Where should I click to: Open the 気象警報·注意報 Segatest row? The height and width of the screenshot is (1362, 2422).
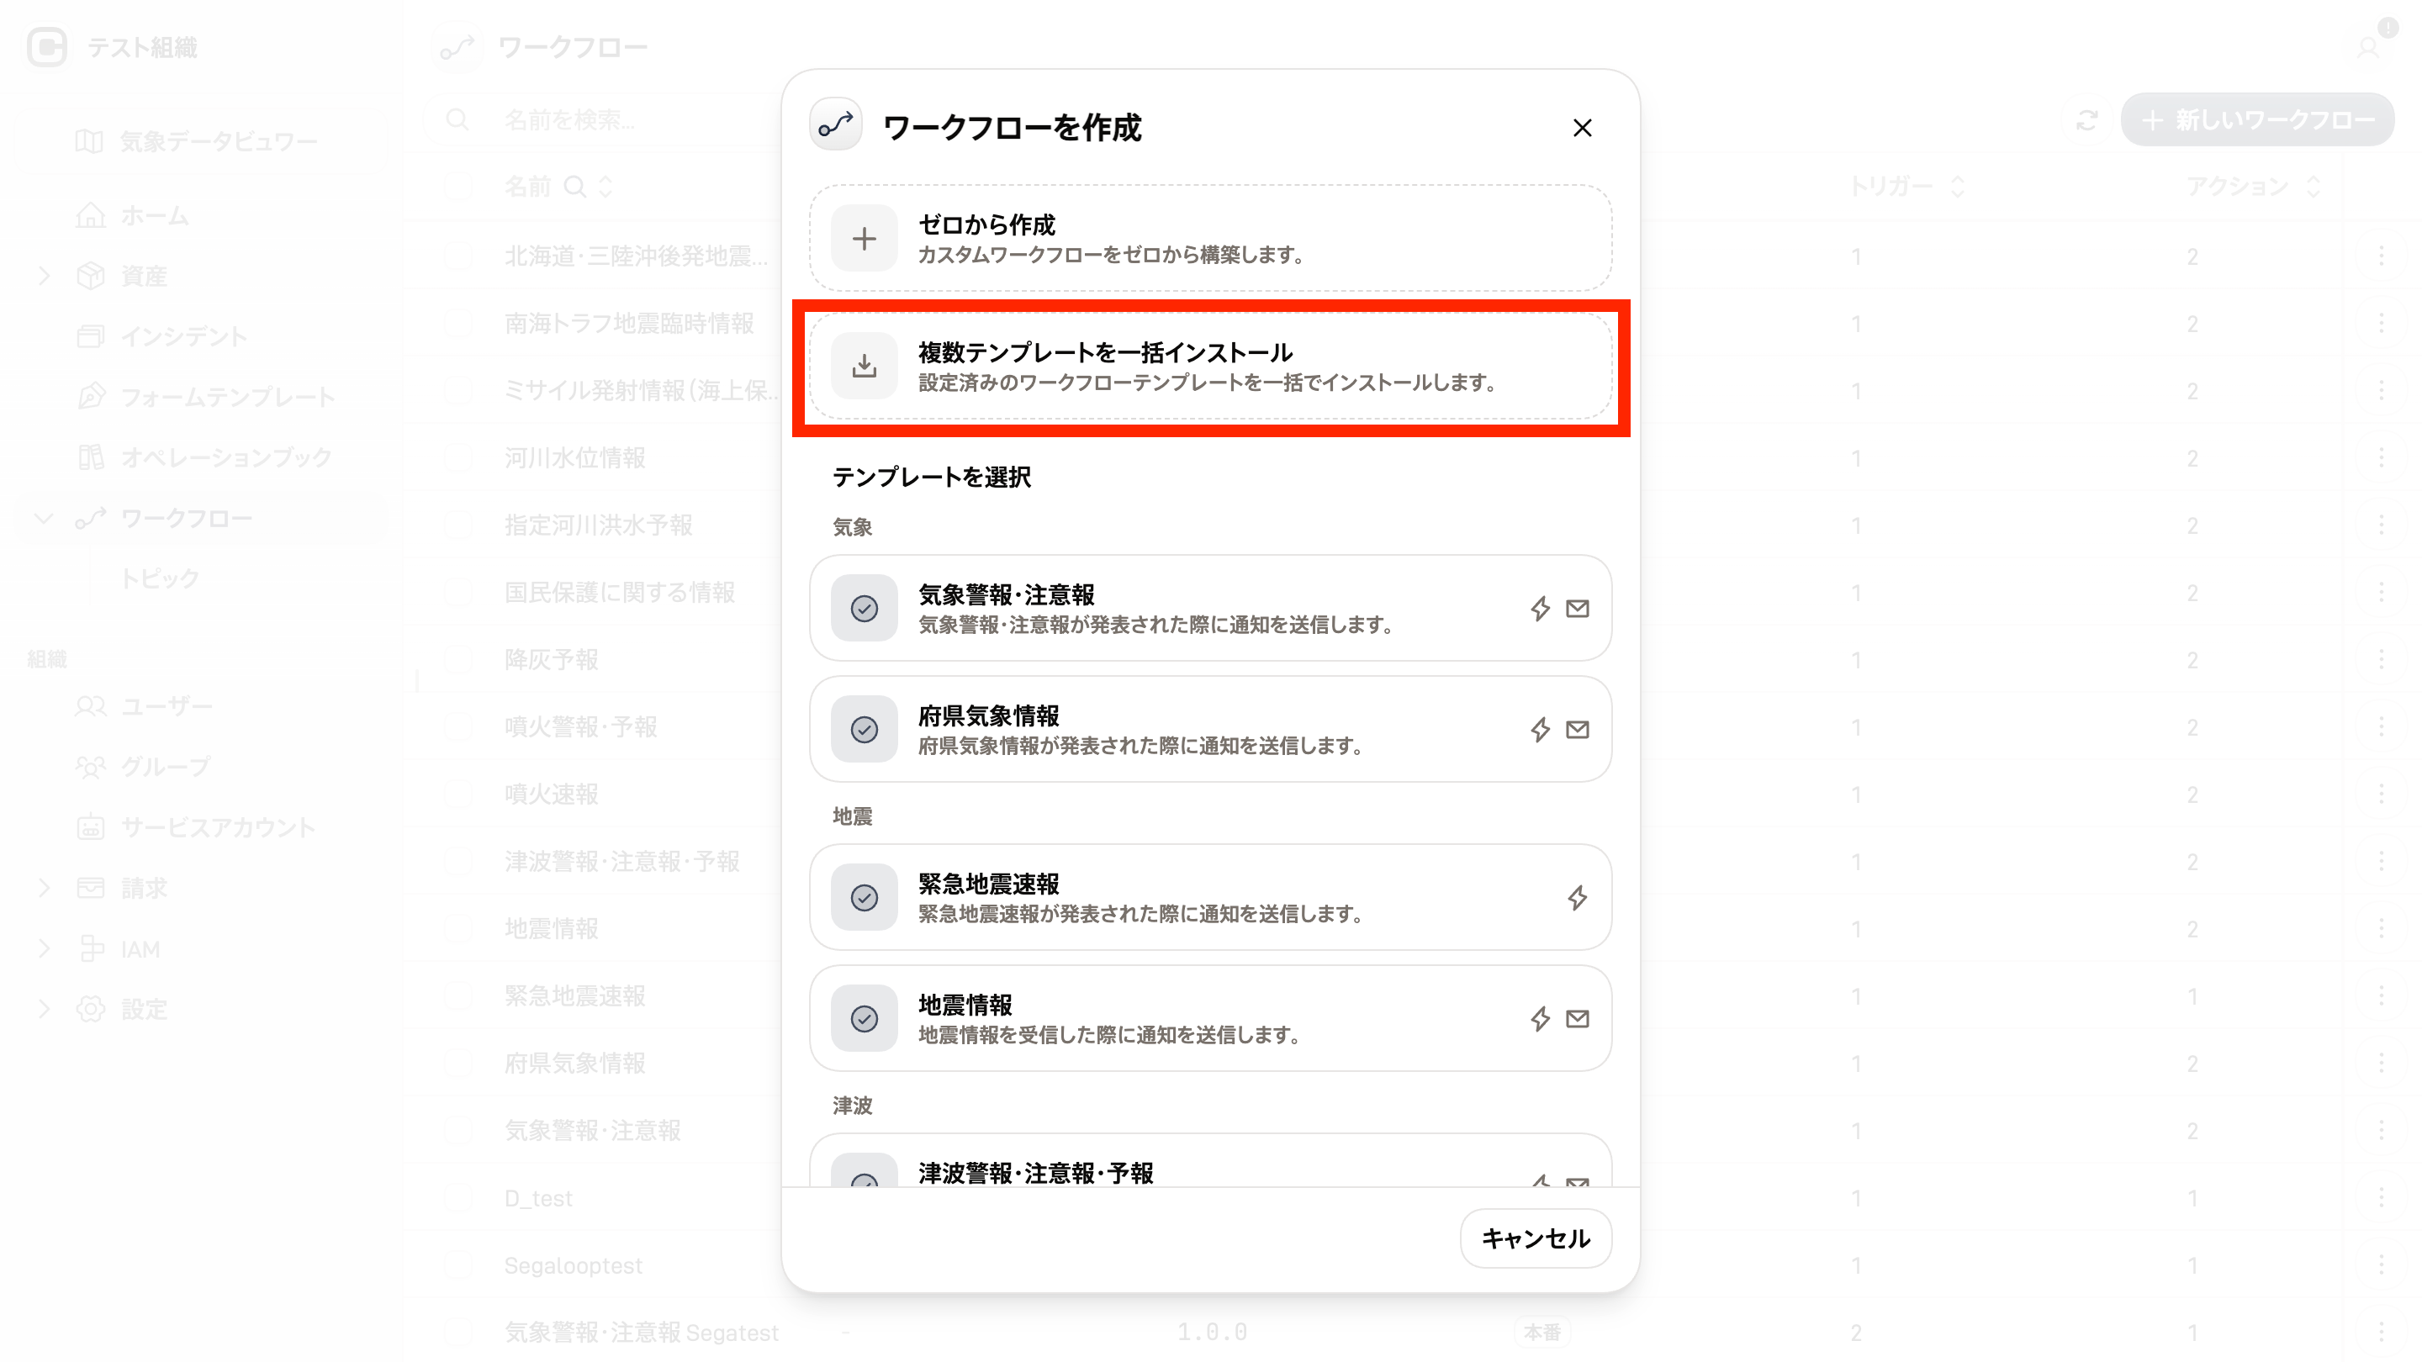coord(641,1332)
